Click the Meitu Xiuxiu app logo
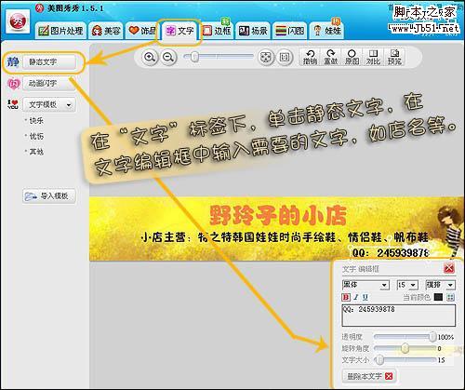The height and width of the screenshot is (390, 465). (18, 21)
